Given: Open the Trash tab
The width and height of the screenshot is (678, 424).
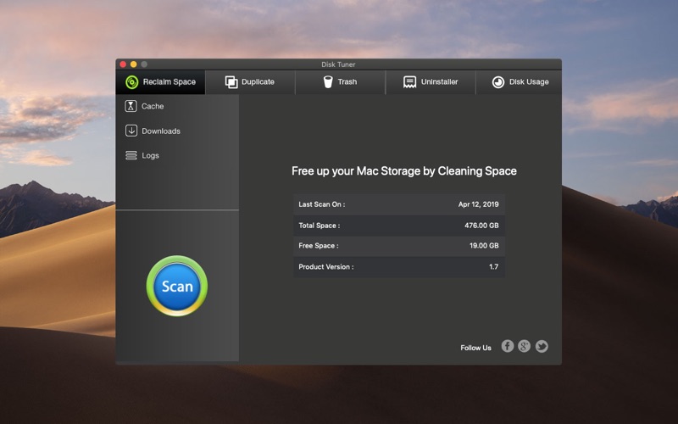Looking at the screenshot, I should click(x=341, y=82).
